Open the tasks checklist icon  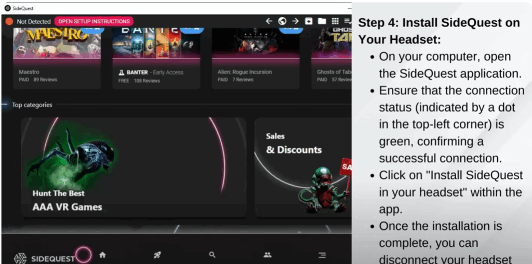pyautogui.click(x=348, y=21)
